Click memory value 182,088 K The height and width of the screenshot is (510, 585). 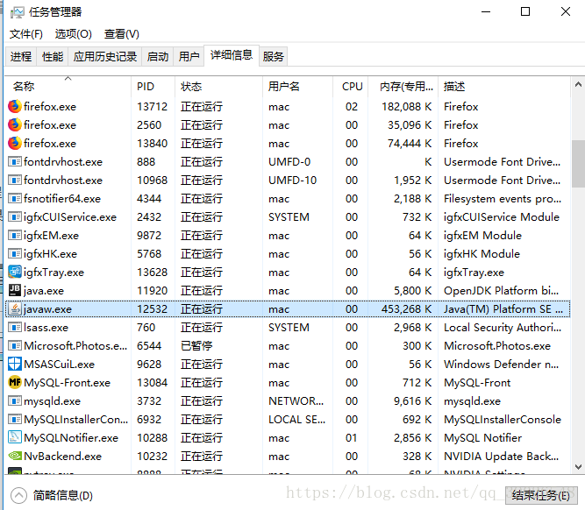(x=406, y=107)
